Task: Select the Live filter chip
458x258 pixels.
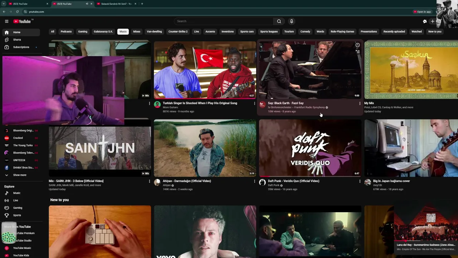Action: pos(196,32)
